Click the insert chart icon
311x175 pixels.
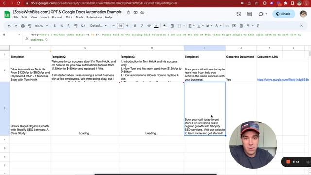click(241, 26)
